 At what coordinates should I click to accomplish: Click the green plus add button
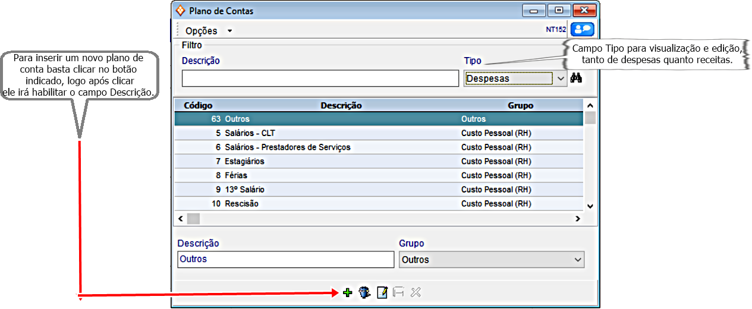[x=348, y=292]
